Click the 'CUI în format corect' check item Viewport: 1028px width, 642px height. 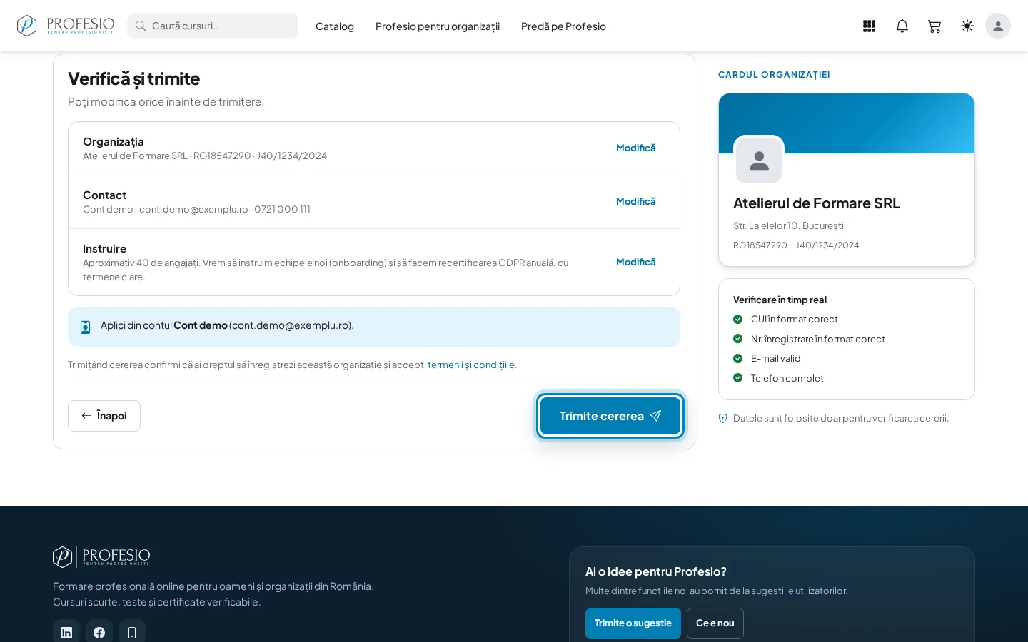(x=795, y=319)
